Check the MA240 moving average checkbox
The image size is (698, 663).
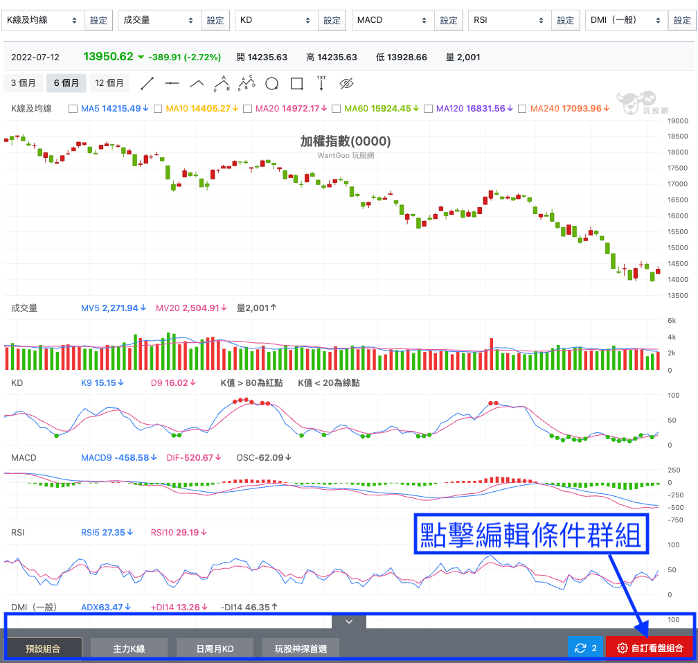(521, 109)
